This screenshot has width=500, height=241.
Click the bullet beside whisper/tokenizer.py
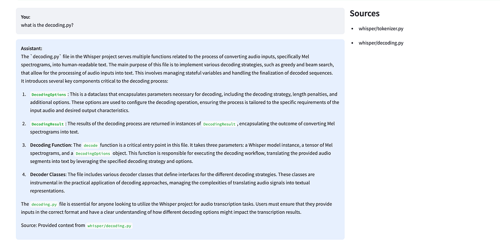[353, 29]
